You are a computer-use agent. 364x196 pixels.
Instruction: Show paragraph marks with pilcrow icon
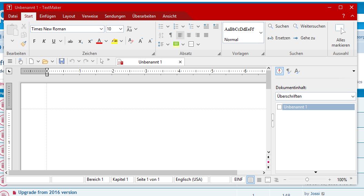point(170,35)
